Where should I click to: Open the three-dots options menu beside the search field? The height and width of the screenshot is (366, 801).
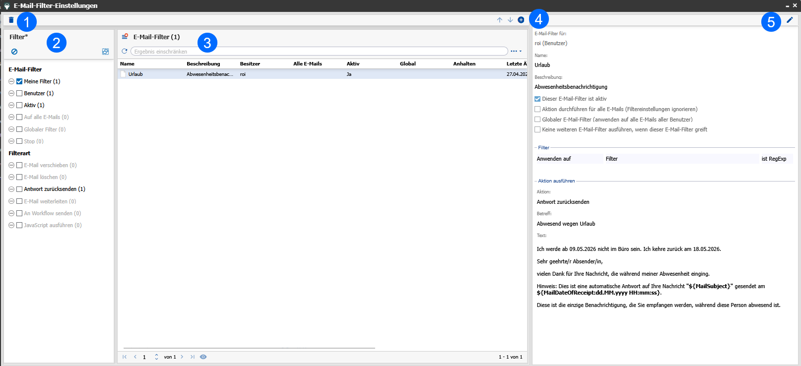coord(516,51)
